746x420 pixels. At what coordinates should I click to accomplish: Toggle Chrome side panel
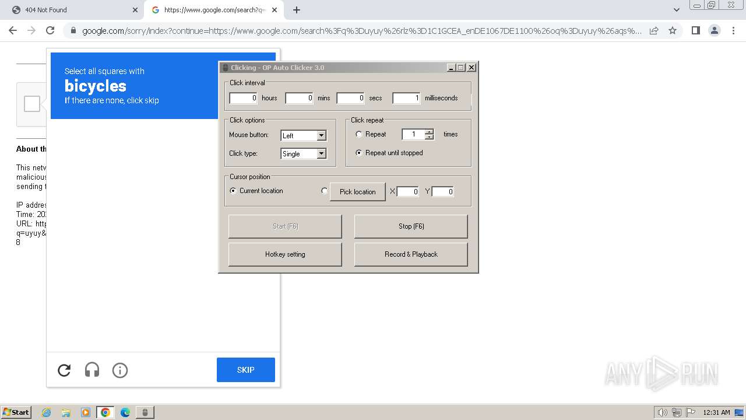tap(695, 30)
